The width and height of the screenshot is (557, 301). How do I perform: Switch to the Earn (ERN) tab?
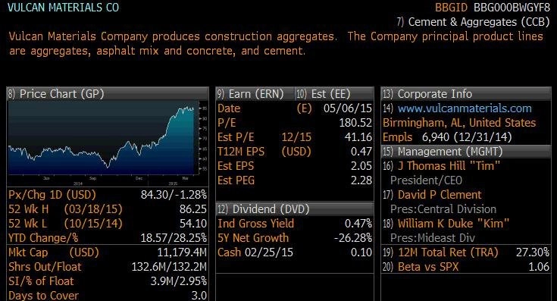255,94
